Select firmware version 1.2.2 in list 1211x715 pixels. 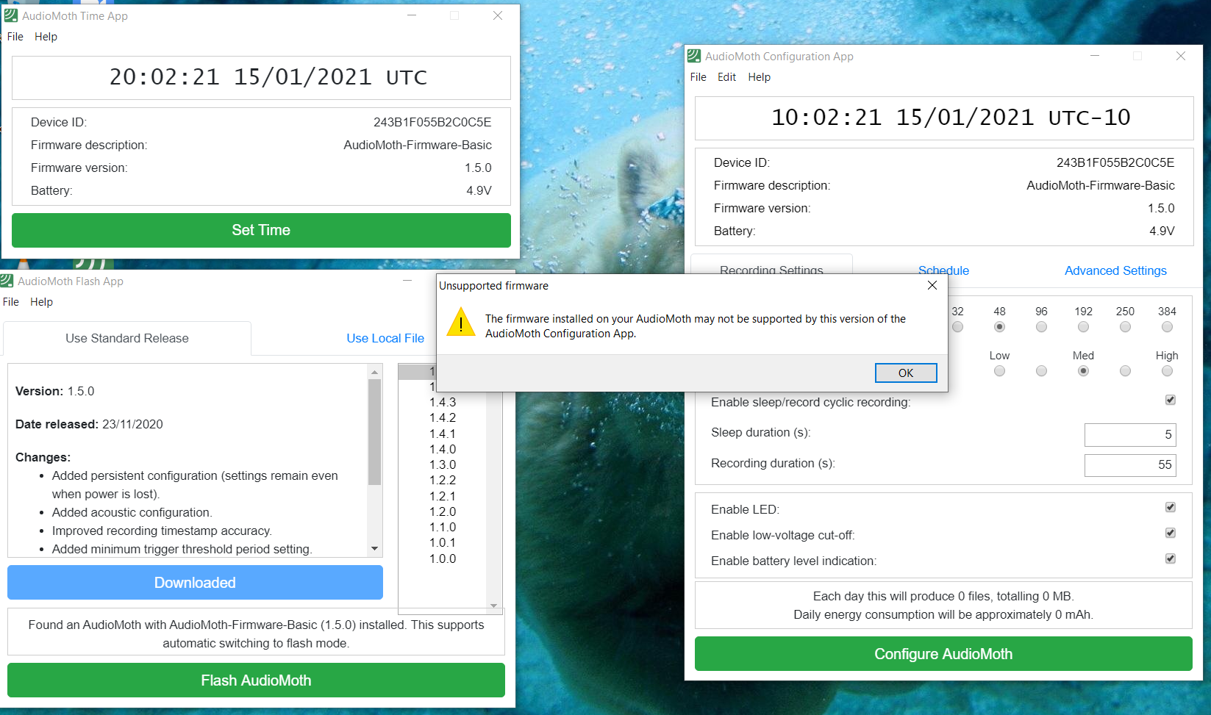tap(443, 480)
